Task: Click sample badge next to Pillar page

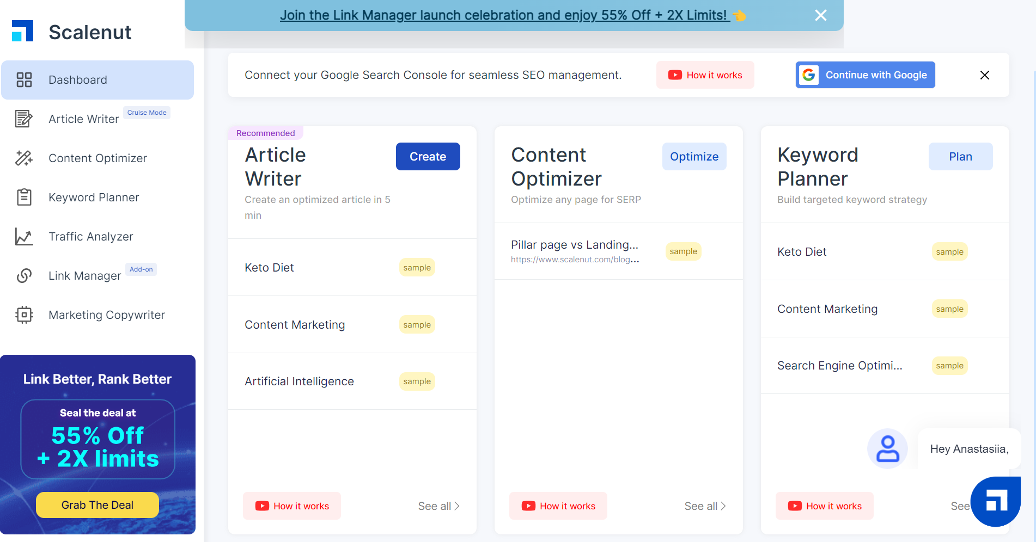Action: 684,251
